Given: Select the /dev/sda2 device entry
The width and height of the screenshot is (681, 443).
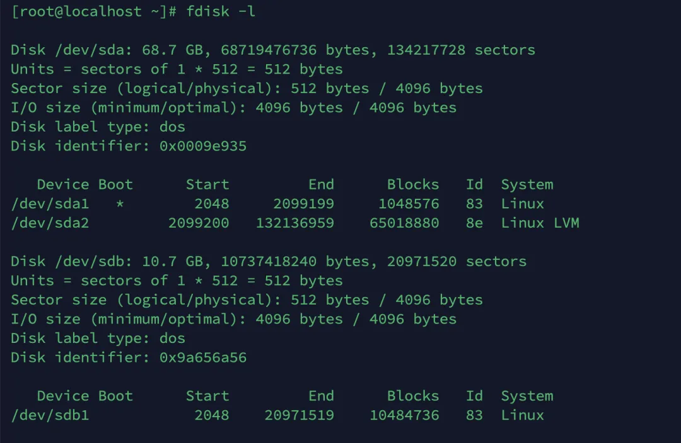Looking at the screenshot, I should click(x=50, y=223).
